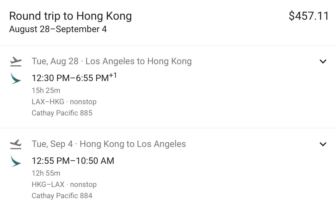336x210 pixels.
Task: Click Cathay Pacific logo for flight 885
Action: click(16, 78)
